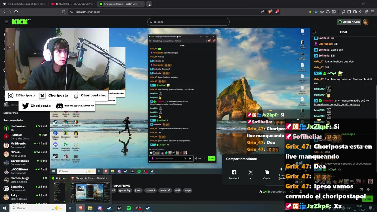Image resolution: width=377 pixels, height=212 pixels.
Task: Share the stream via Facebook
Action: click(234, 174)
